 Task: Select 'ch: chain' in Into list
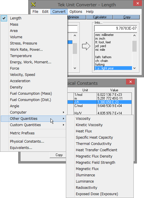click(113, 61)
